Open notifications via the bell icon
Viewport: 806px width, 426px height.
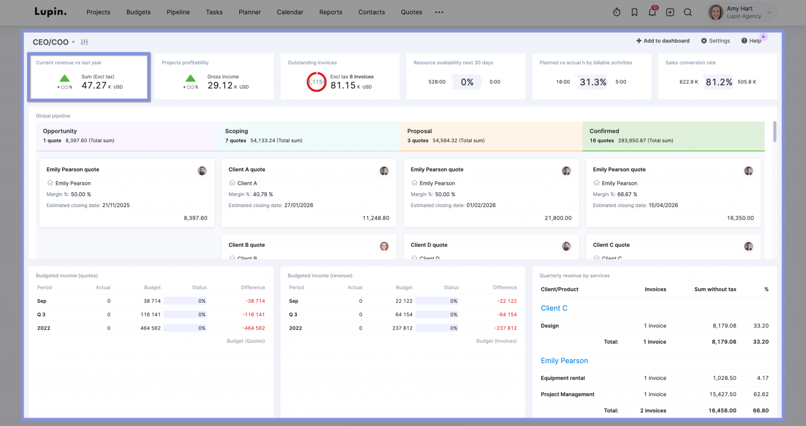tap(652, 12)
